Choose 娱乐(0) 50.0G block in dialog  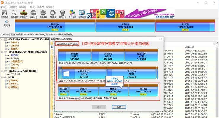pos(63,90)
